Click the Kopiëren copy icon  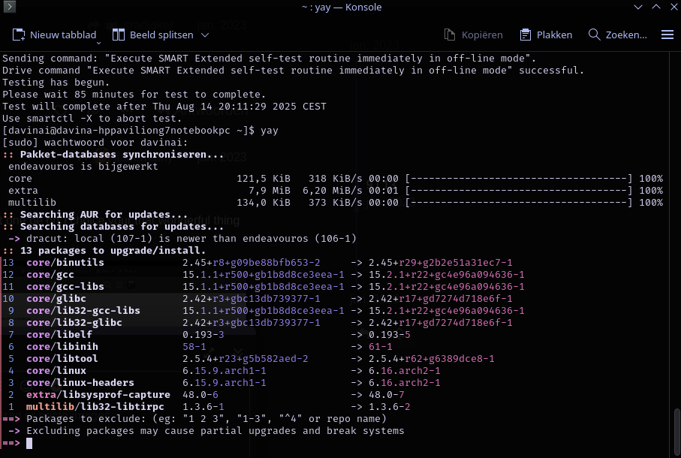(x=450, y=35)
